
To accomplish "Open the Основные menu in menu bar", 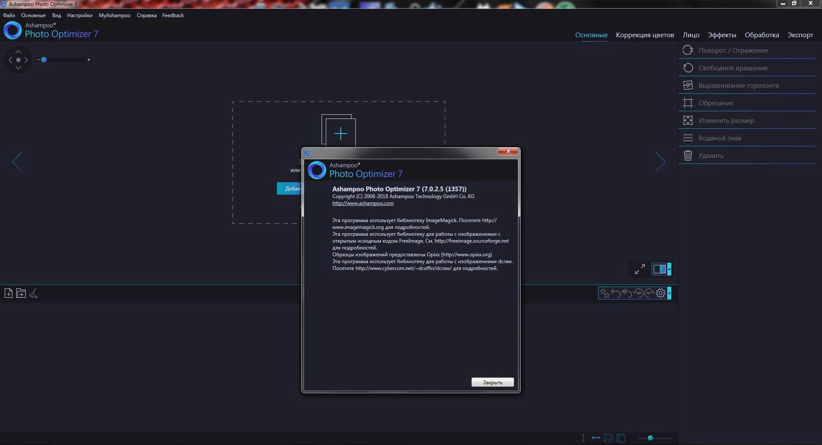I will coord(33,15).
